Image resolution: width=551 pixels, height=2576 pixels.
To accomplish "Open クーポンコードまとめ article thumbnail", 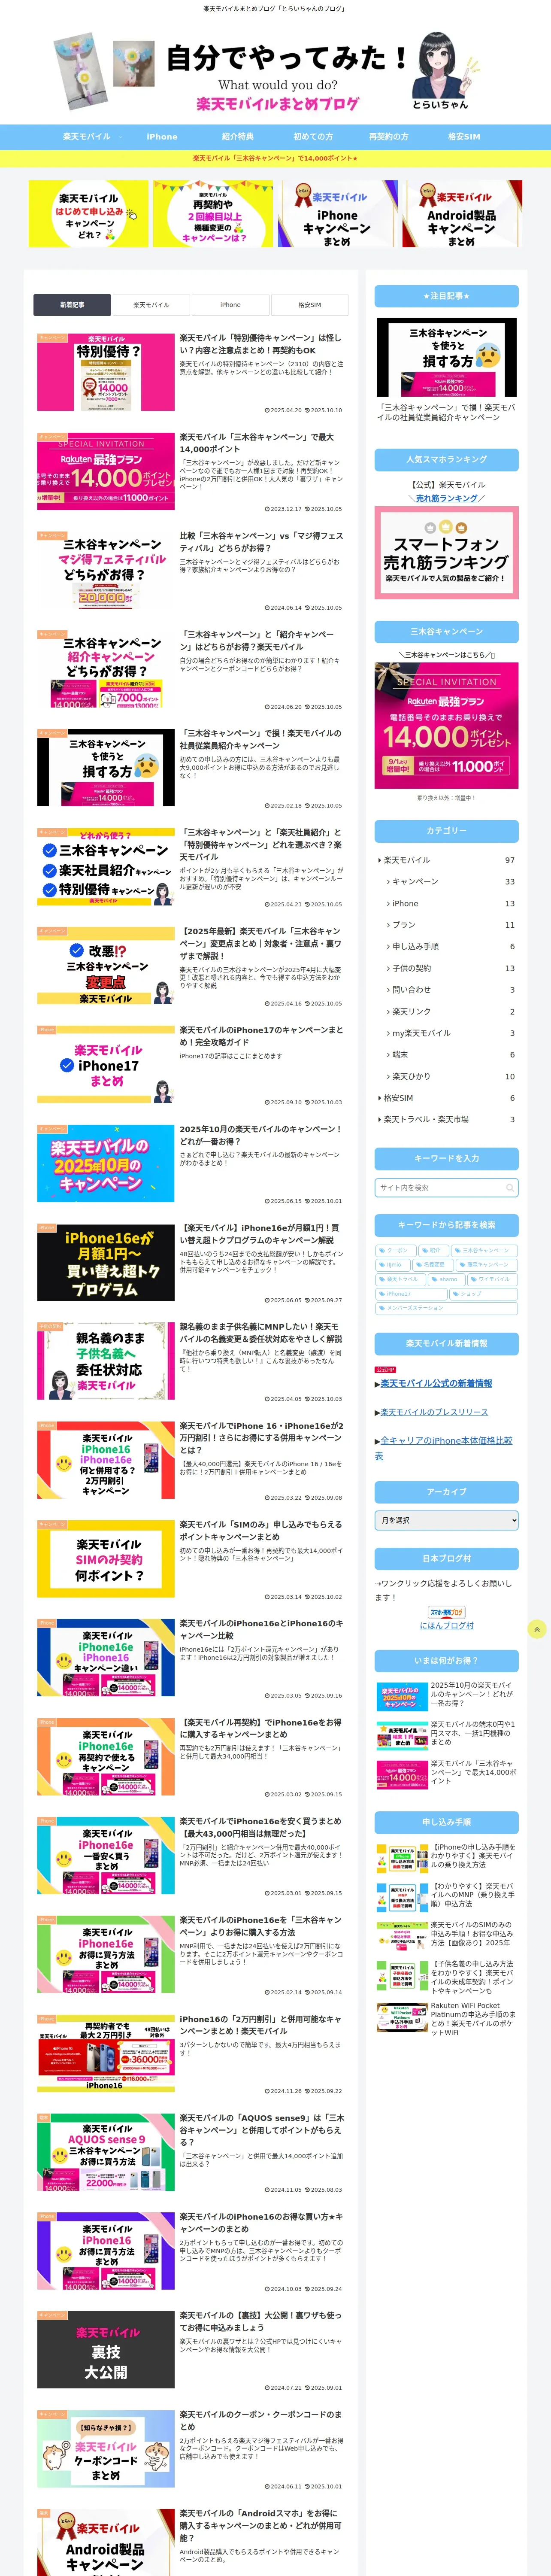I will pyautogui.click(x=106, y=2448).
